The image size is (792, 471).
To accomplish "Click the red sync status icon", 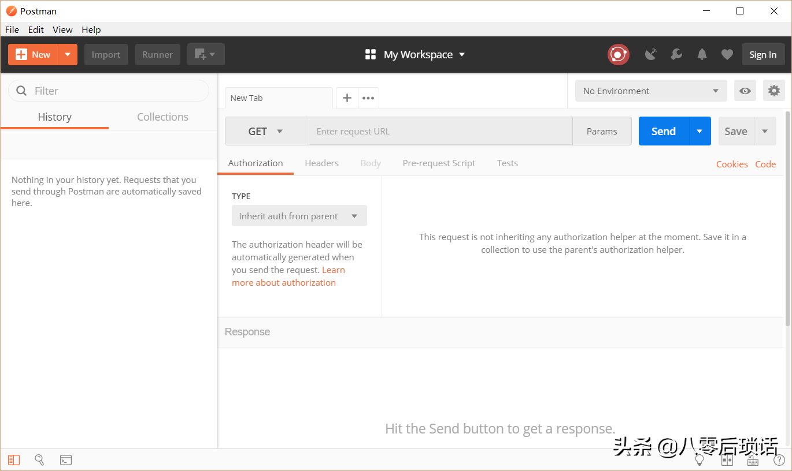I will coord(619,54).
